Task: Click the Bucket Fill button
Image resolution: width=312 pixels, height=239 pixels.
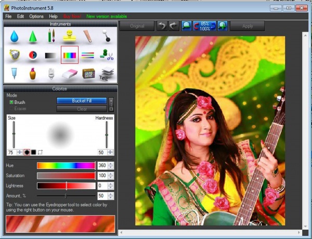Action: pyautogui.click(x=82, y=101)
